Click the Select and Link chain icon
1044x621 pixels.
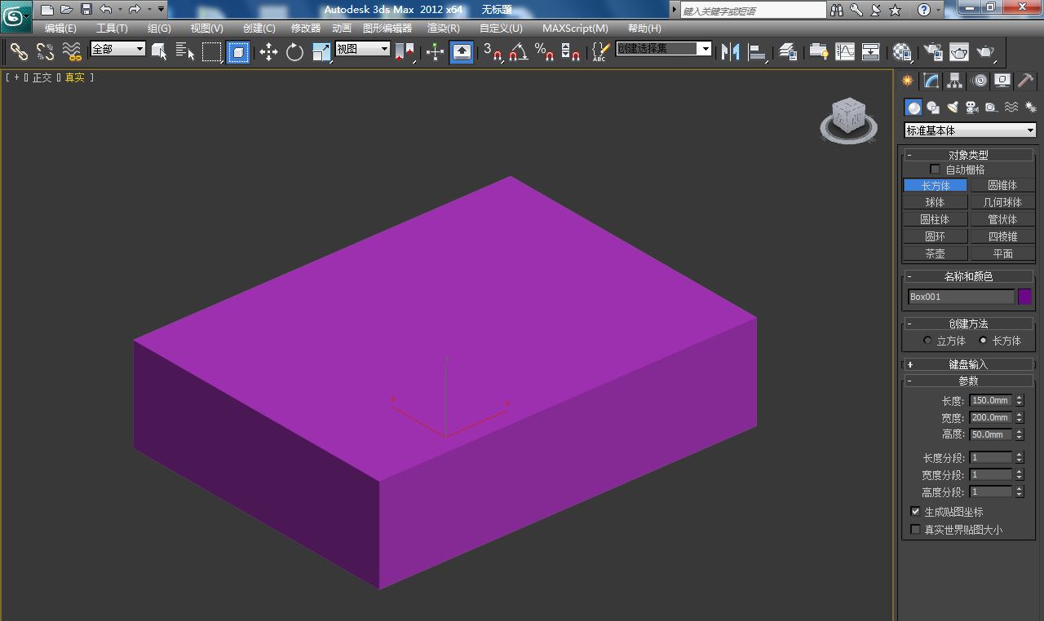pyautogui.click(x=19, y=52)
